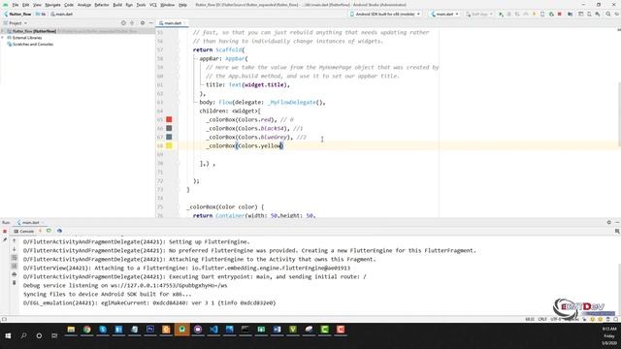
Task: Open DevTools blue icon in Run panel
Action: [x=59, y=231]
